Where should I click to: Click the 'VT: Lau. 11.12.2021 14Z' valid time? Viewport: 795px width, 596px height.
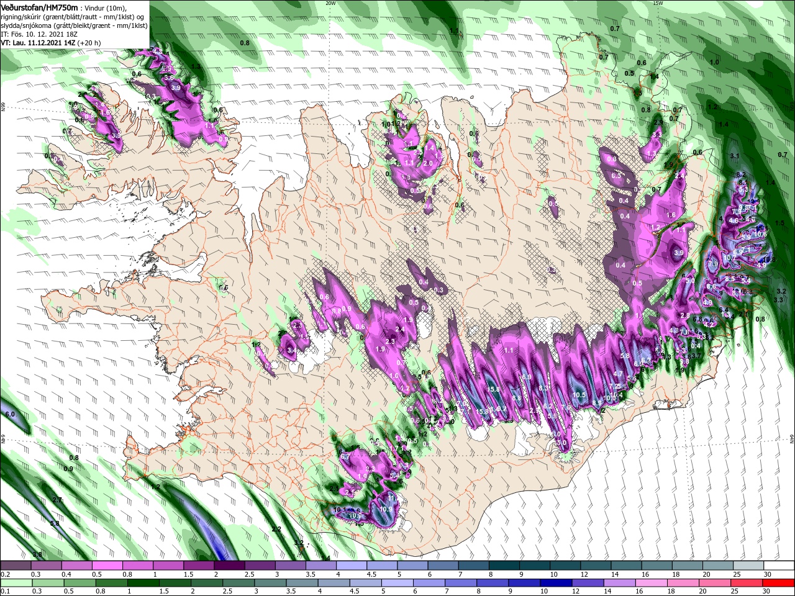(38, 43)
